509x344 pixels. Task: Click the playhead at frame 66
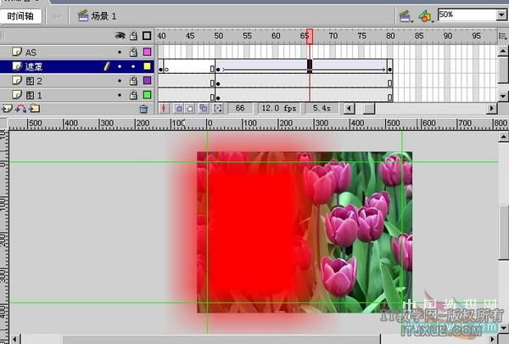(310, 36)
